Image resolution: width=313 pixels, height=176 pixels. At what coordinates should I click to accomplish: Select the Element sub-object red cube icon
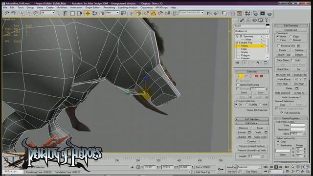pos(261,76)
